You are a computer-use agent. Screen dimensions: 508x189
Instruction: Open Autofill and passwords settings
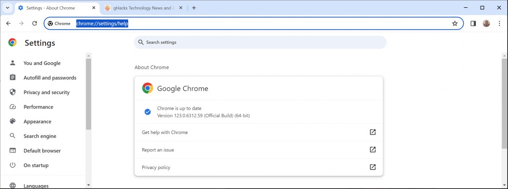click(50, 77)
